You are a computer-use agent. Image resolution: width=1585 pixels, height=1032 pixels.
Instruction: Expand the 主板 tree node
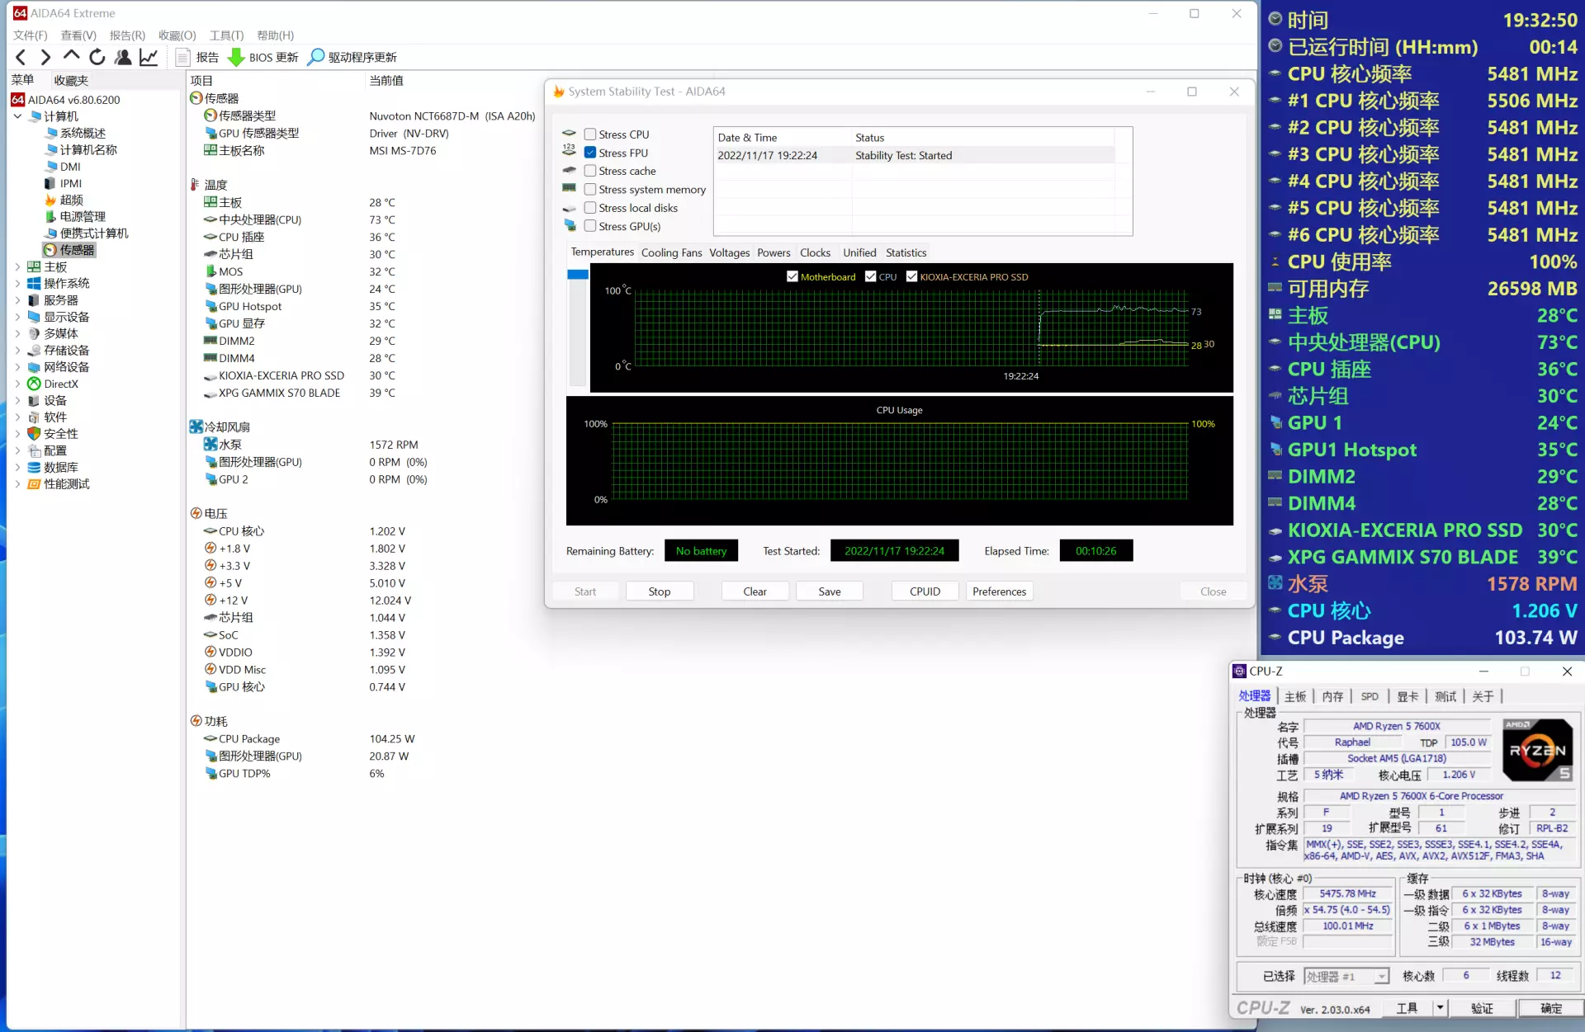point(18,267)
